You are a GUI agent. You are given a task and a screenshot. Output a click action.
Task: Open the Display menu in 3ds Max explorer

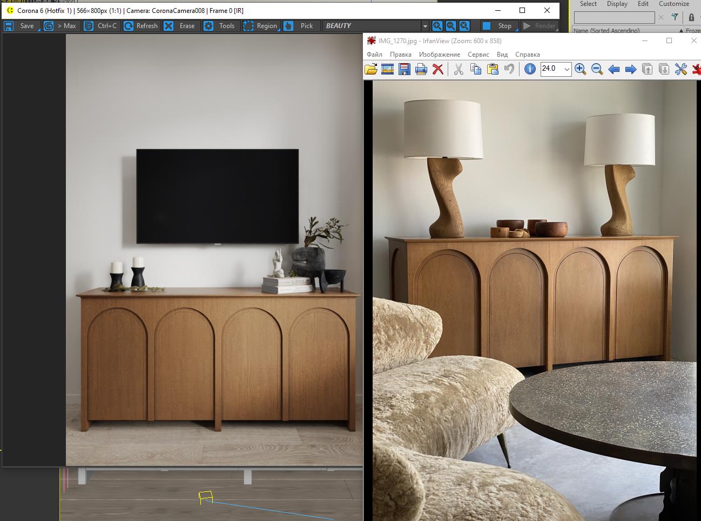coord(617,4)
